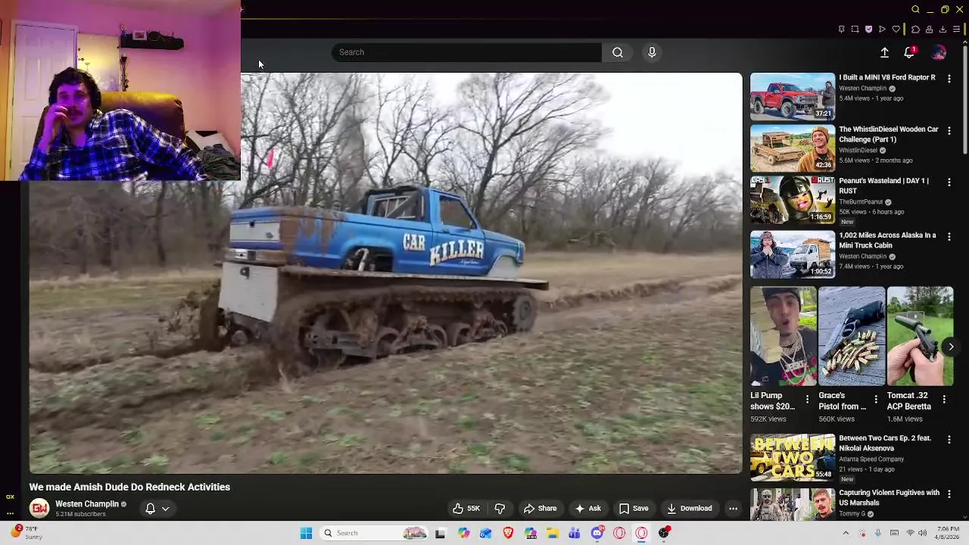This screenshot has height=545, width=969.
Task: Open OBS Studio from the taskbar
Action: click(x=664, y=533)
